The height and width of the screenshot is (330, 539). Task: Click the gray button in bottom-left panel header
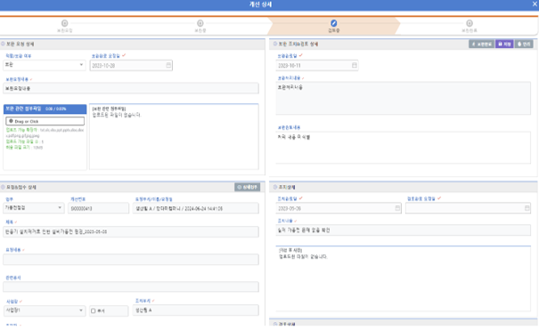coord(247,187)
